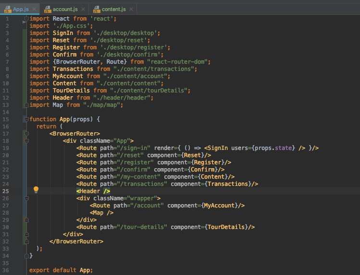Click 'Transactions' in the line 8 import
This screenshot has width=360, height=275.
click(73, 69)
